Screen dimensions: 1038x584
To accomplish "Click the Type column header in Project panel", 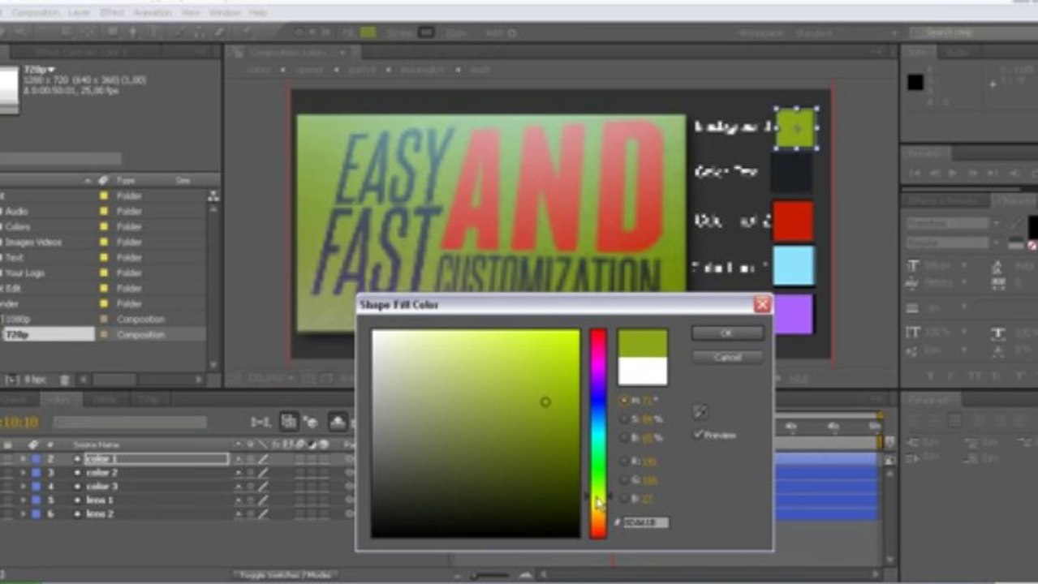I will point(126,180).
